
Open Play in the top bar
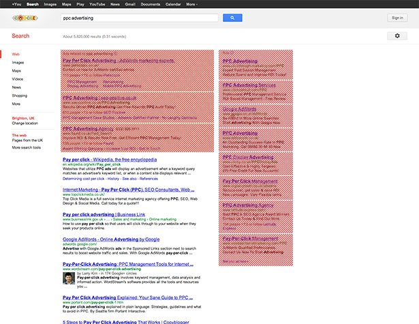[x=80, y=4]
